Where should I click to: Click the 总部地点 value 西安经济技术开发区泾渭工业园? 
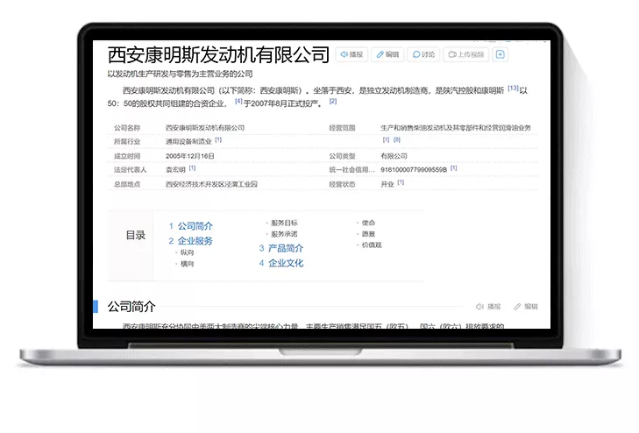211,184
